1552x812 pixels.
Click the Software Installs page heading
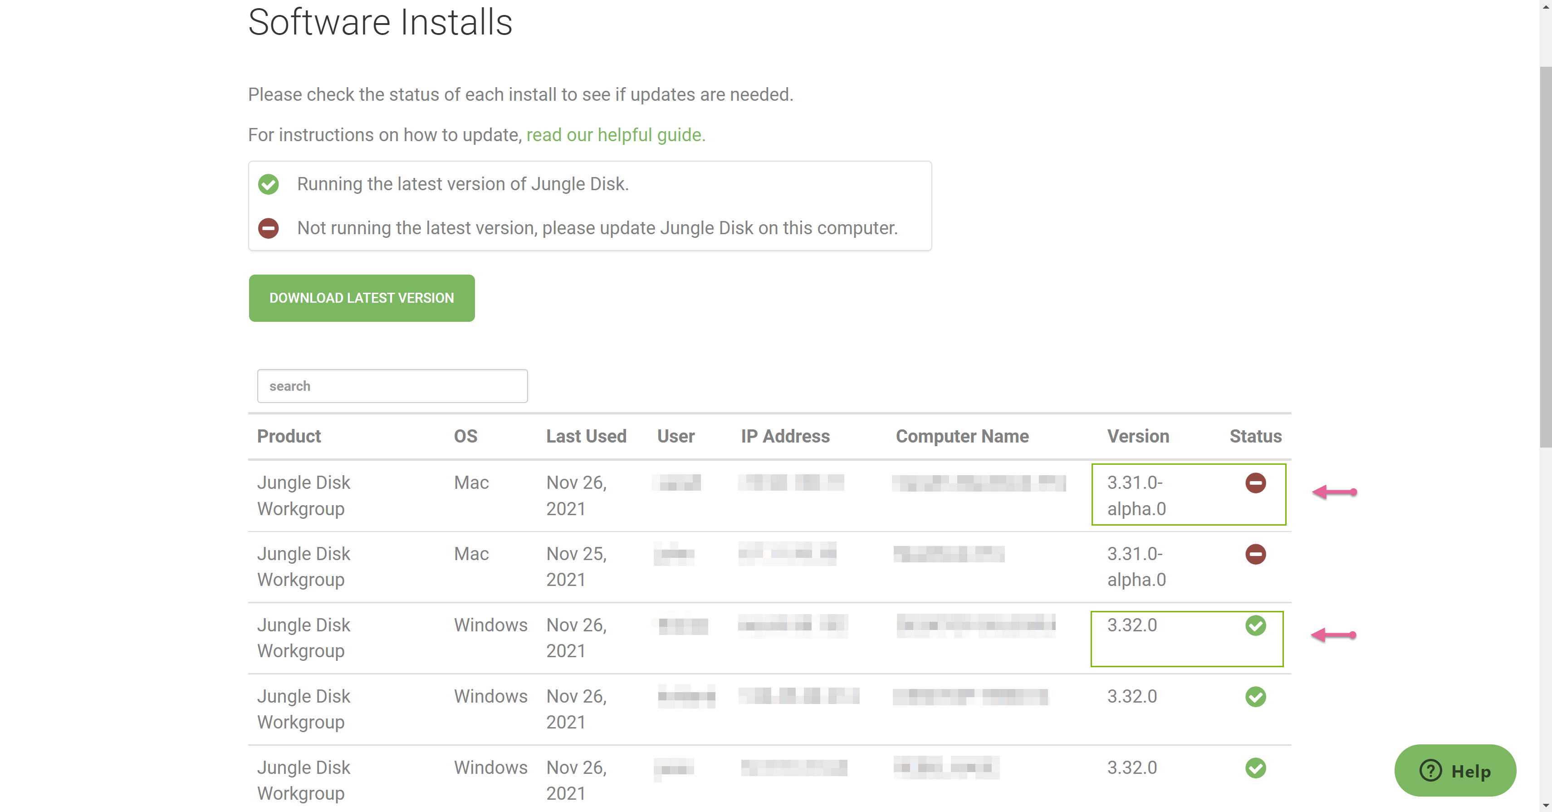[x=380, y=22]
